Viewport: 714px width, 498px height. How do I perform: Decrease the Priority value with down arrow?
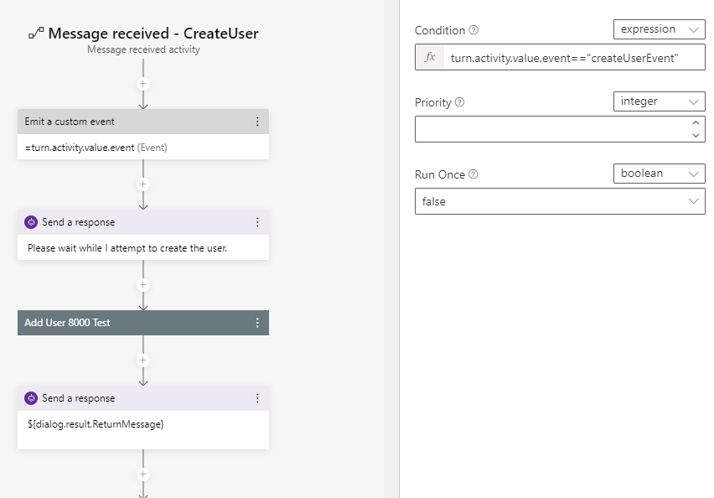tap(696, 135)
